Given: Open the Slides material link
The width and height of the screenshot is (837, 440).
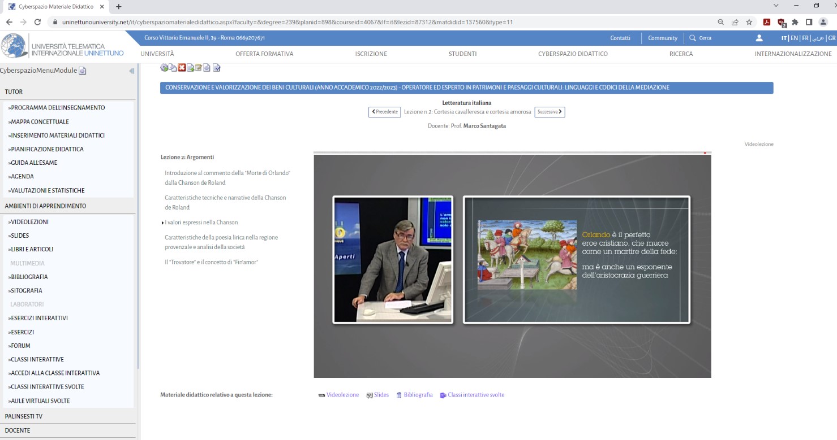Looking at the screenshot, I should click(x=381, y=395).
